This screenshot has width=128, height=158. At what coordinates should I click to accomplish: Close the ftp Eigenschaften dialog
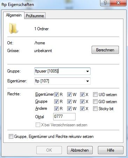(118, 3)
